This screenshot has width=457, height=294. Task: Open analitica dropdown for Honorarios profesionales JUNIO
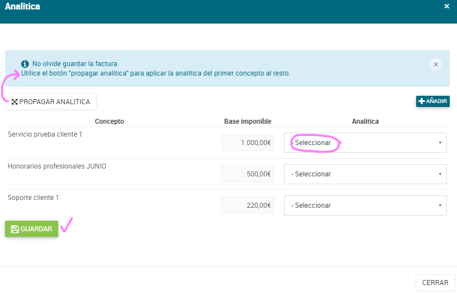click(x=365, y=174)
